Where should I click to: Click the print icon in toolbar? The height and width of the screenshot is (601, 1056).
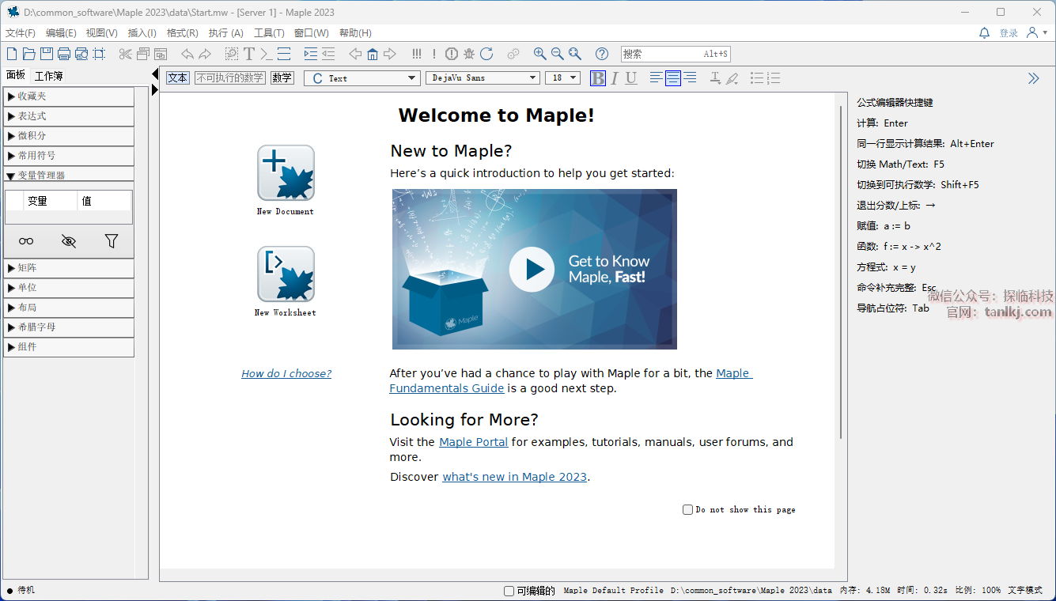(x=64, y=54)
